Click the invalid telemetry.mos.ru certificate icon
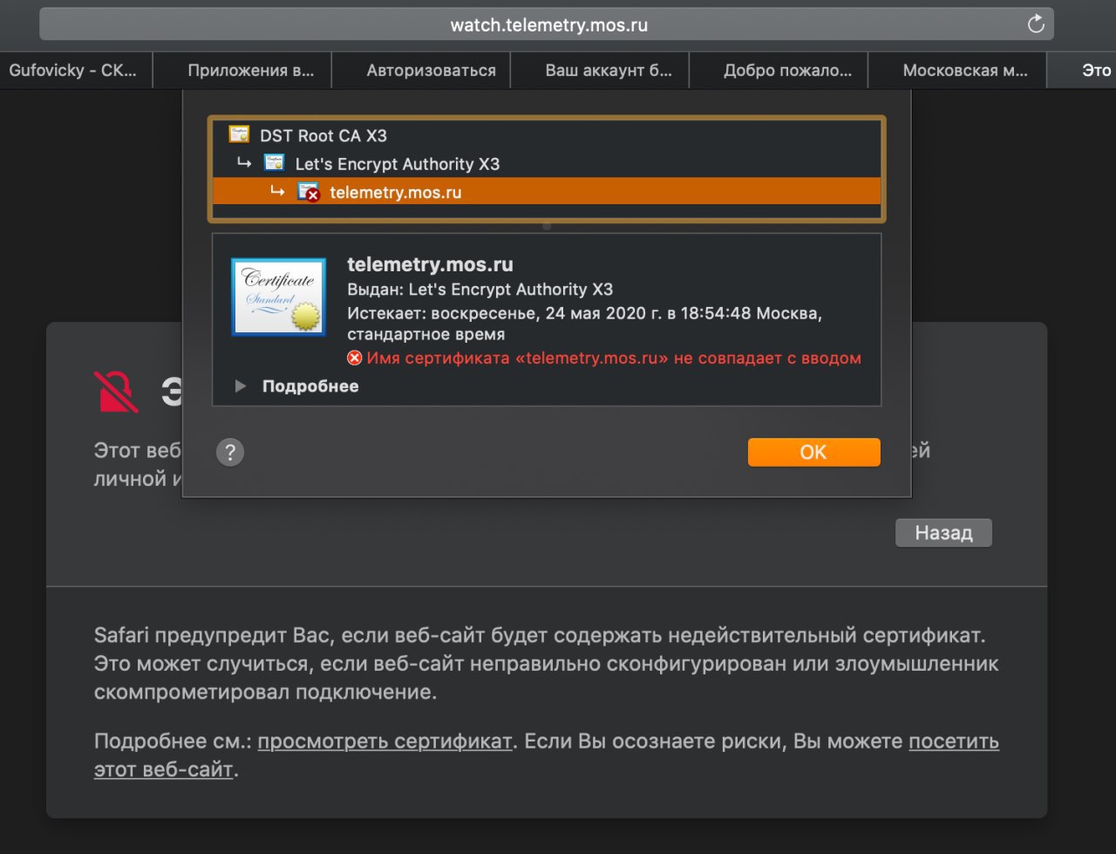Screen dimensions: 1116x854 click(x=309, y=191)
